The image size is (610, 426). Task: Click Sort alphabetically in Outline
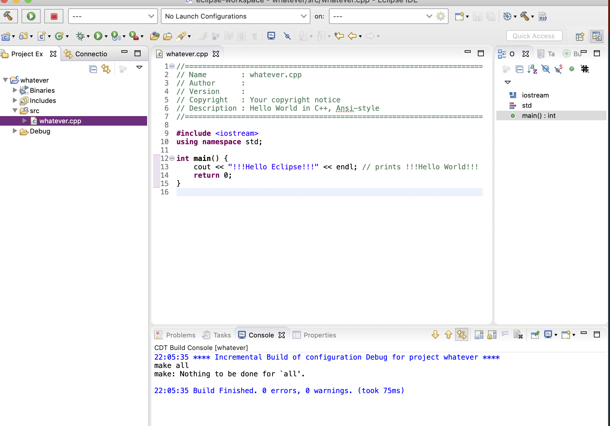click(x=532, y=69)
